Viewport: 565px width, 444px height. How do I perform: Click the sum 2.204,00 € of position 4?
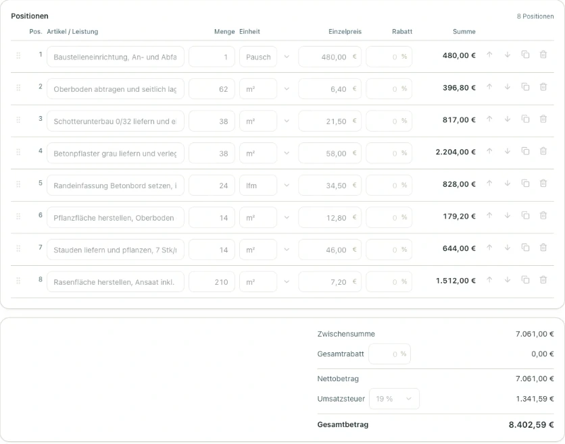[x=456, y=152]
